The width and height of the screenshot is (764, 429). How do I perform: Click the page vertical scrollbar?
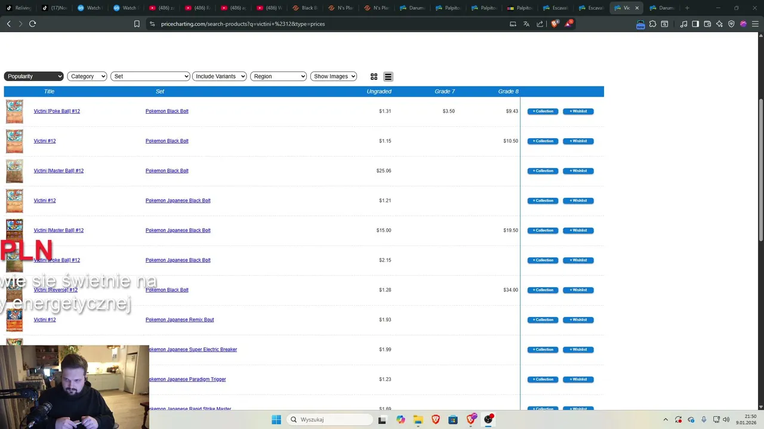760,170
